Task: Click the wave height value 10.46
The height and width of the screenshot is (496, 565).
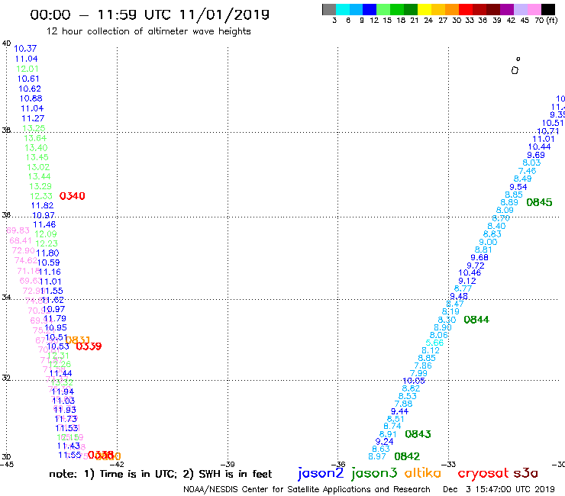Action: click(470, 273)
